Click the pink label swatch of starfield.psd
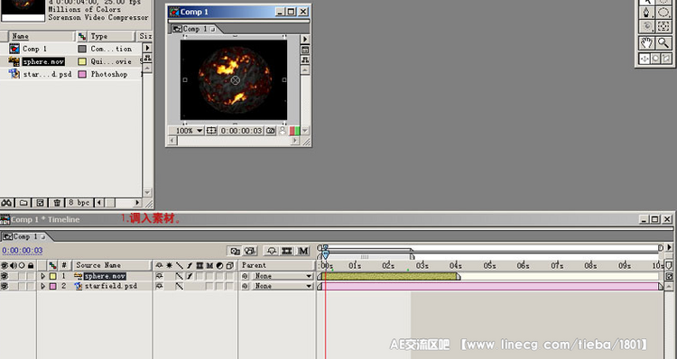 (x=52, y=286)
